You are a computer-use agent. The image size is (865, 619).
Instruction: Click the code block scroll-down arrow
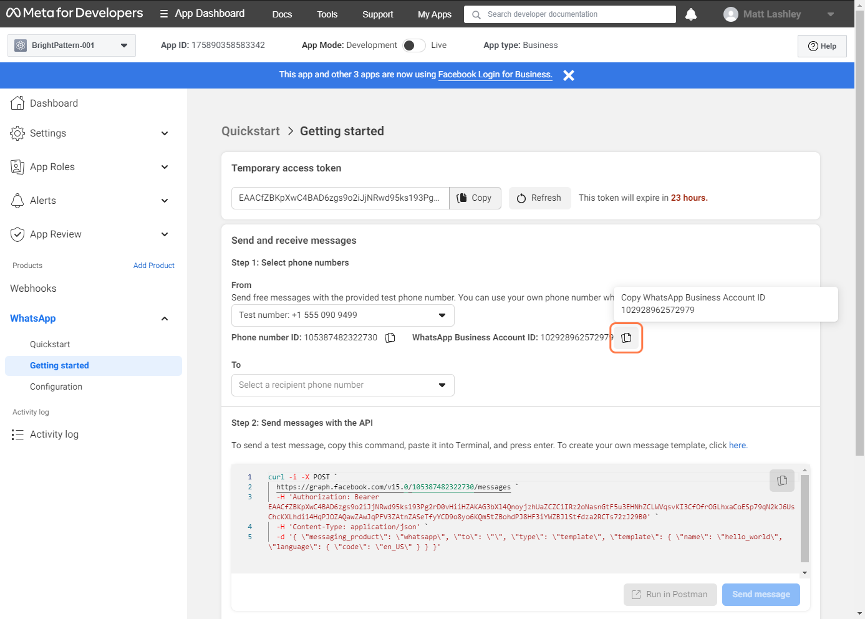[x=805, y=573]
